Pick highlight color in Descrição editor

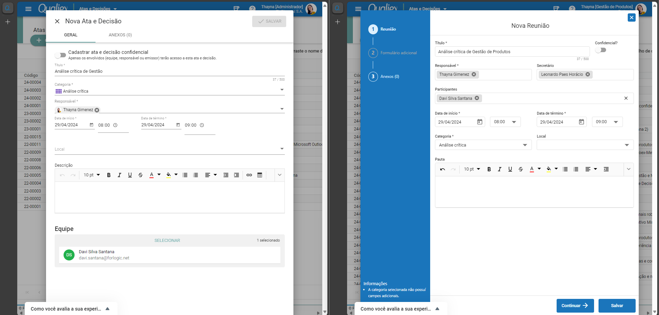pyautogui.click(x=168, y=175)
